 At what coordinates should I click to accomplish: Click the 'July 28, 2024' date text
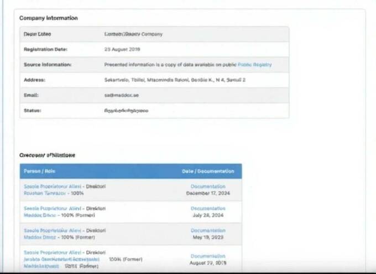[208, 215]
